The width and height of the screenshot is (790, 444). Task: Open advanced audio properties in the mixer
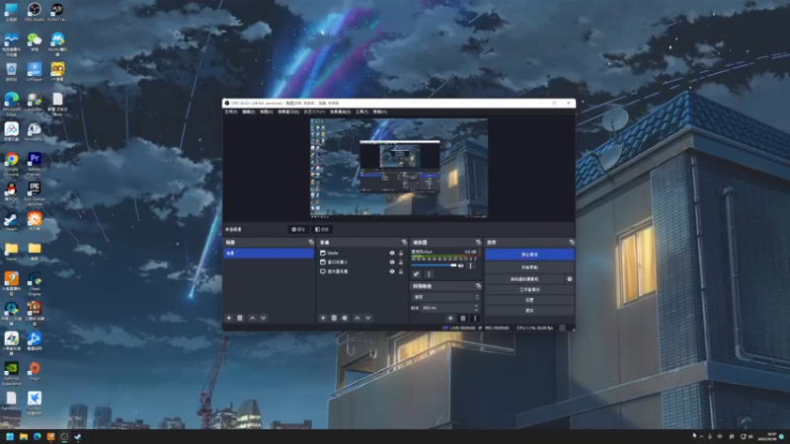point(416,274)
